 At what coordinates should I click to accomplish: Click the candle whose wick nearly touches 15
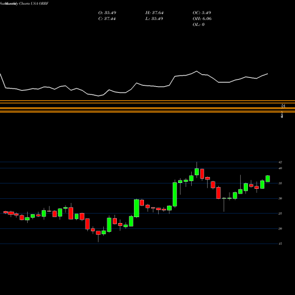tap(98, 233)
